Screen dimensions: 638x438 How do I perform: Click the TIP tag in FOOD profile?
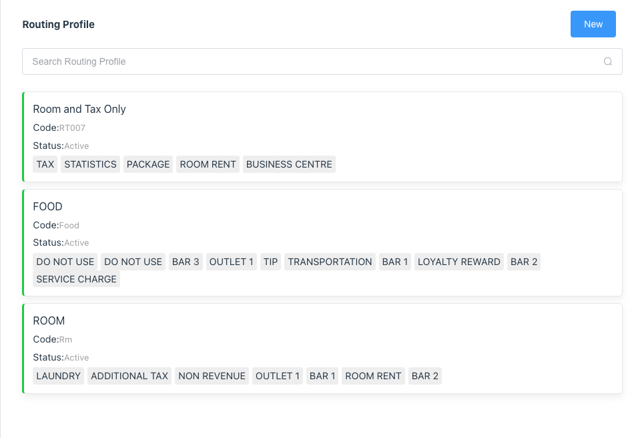270,262
